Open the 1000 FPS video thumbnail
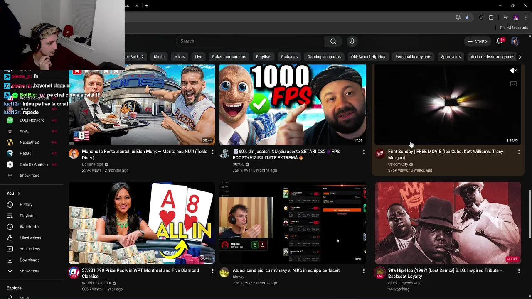The width and height of the screenshot is (532, 299). pos(293,105)
